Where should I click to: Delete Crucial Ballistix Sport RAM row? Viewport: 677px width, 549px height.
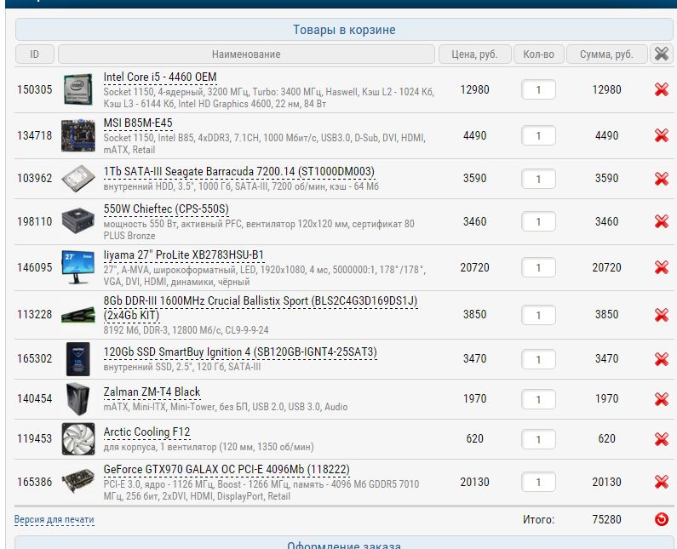click(662, 315)
